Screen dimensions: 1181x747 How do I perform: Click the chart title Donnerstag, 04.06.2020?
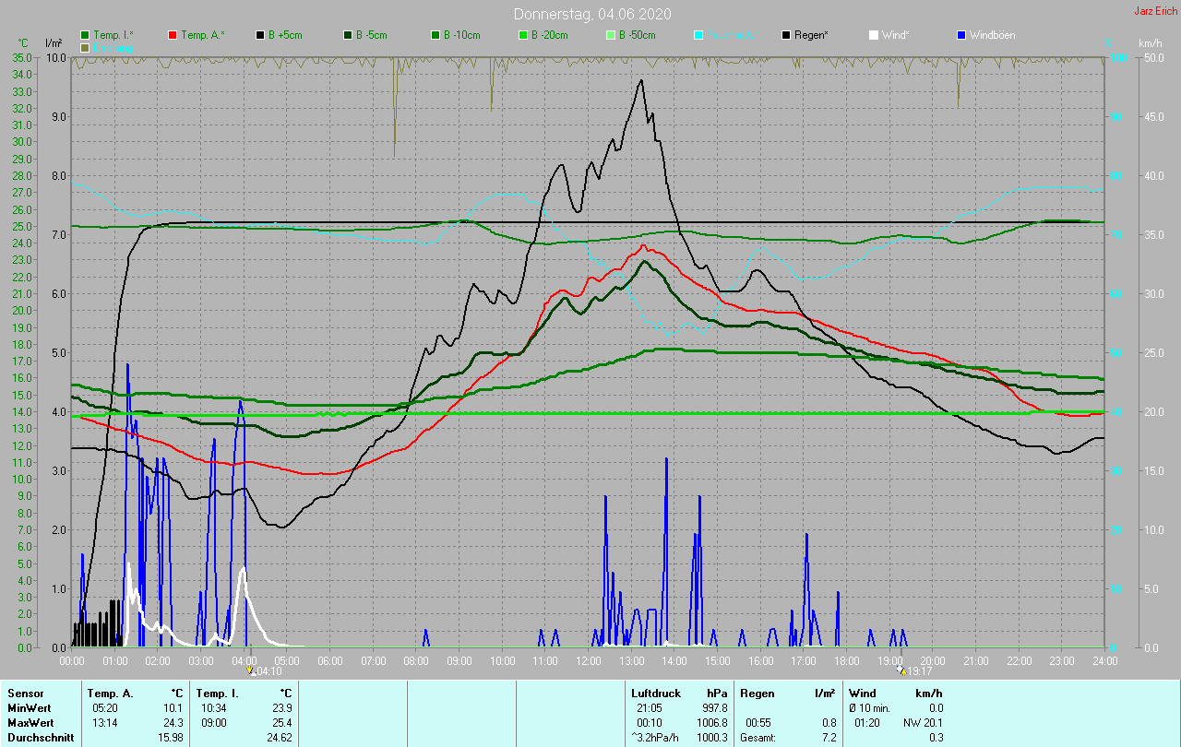tap(591, 14)
